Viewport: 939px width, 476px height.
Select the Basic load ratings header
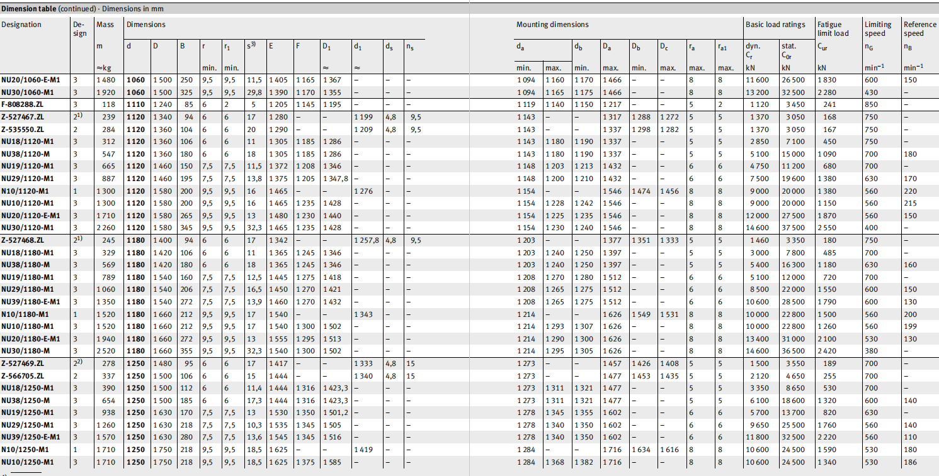[x=775, y=25]
